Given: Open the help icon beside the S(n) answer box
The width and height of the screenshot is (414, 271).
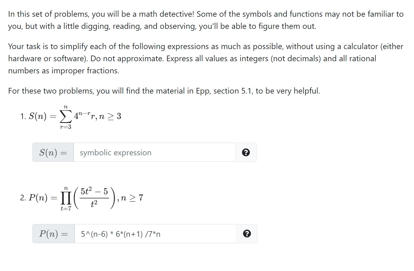Looking at the screenshot, I should point(246,152).
